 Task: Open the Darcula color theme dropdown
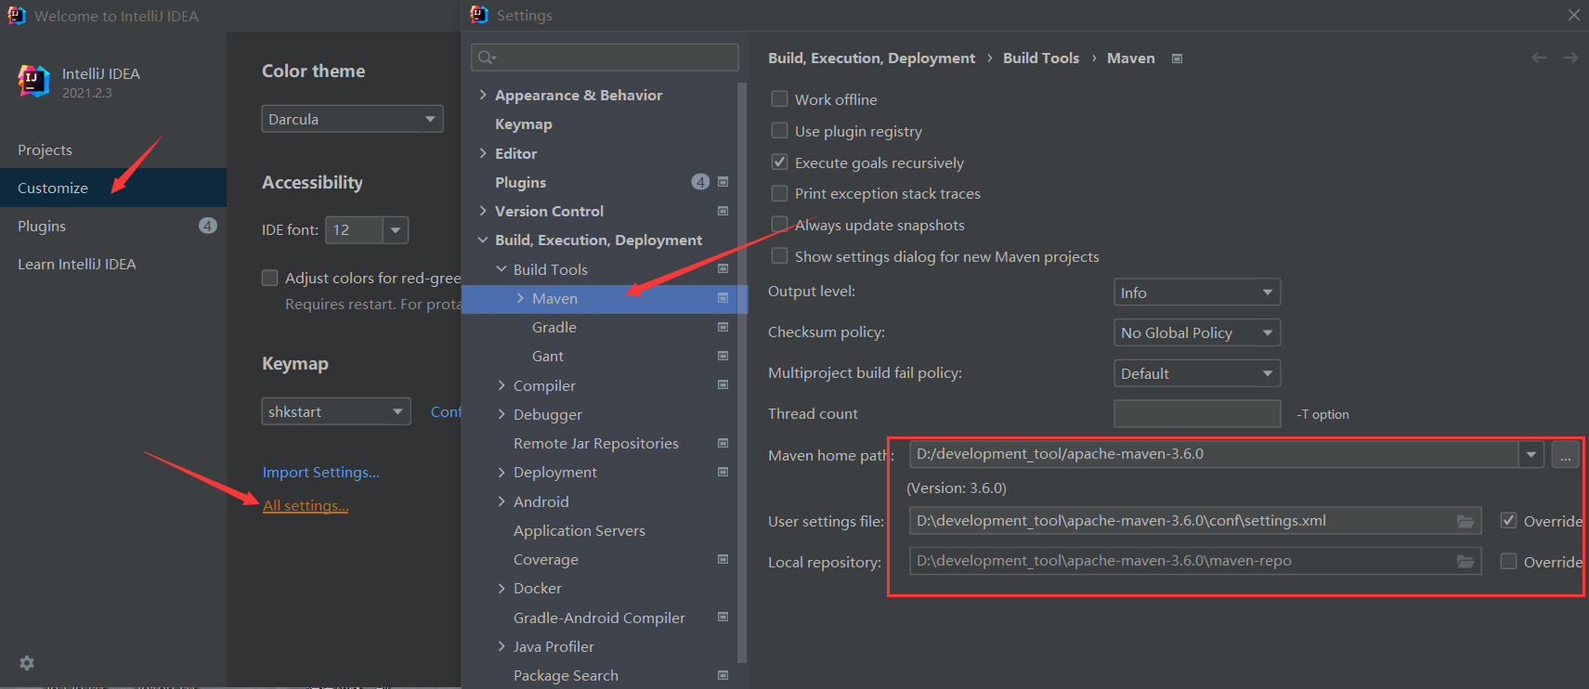(x=352, y=119)
